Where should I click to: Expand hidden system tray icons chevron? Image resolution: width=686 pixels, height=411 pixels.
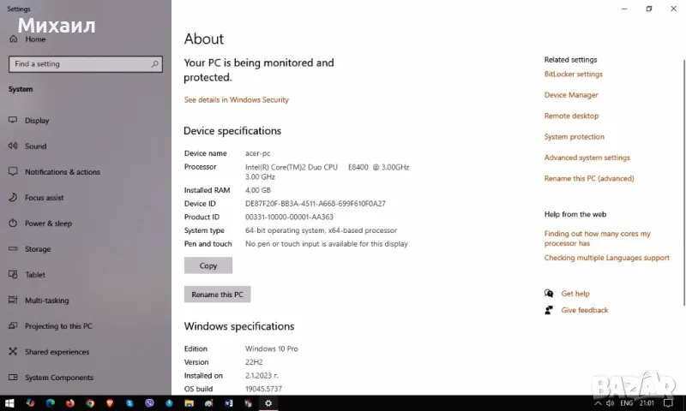pyautogui.click(x=598, y=402)
